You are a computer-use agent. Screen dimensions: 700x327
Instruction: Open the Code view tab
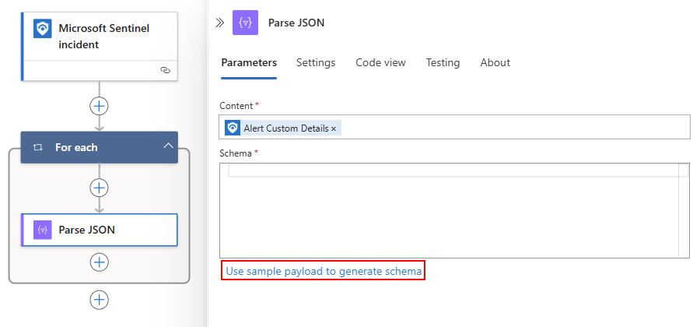pos(380,63)
